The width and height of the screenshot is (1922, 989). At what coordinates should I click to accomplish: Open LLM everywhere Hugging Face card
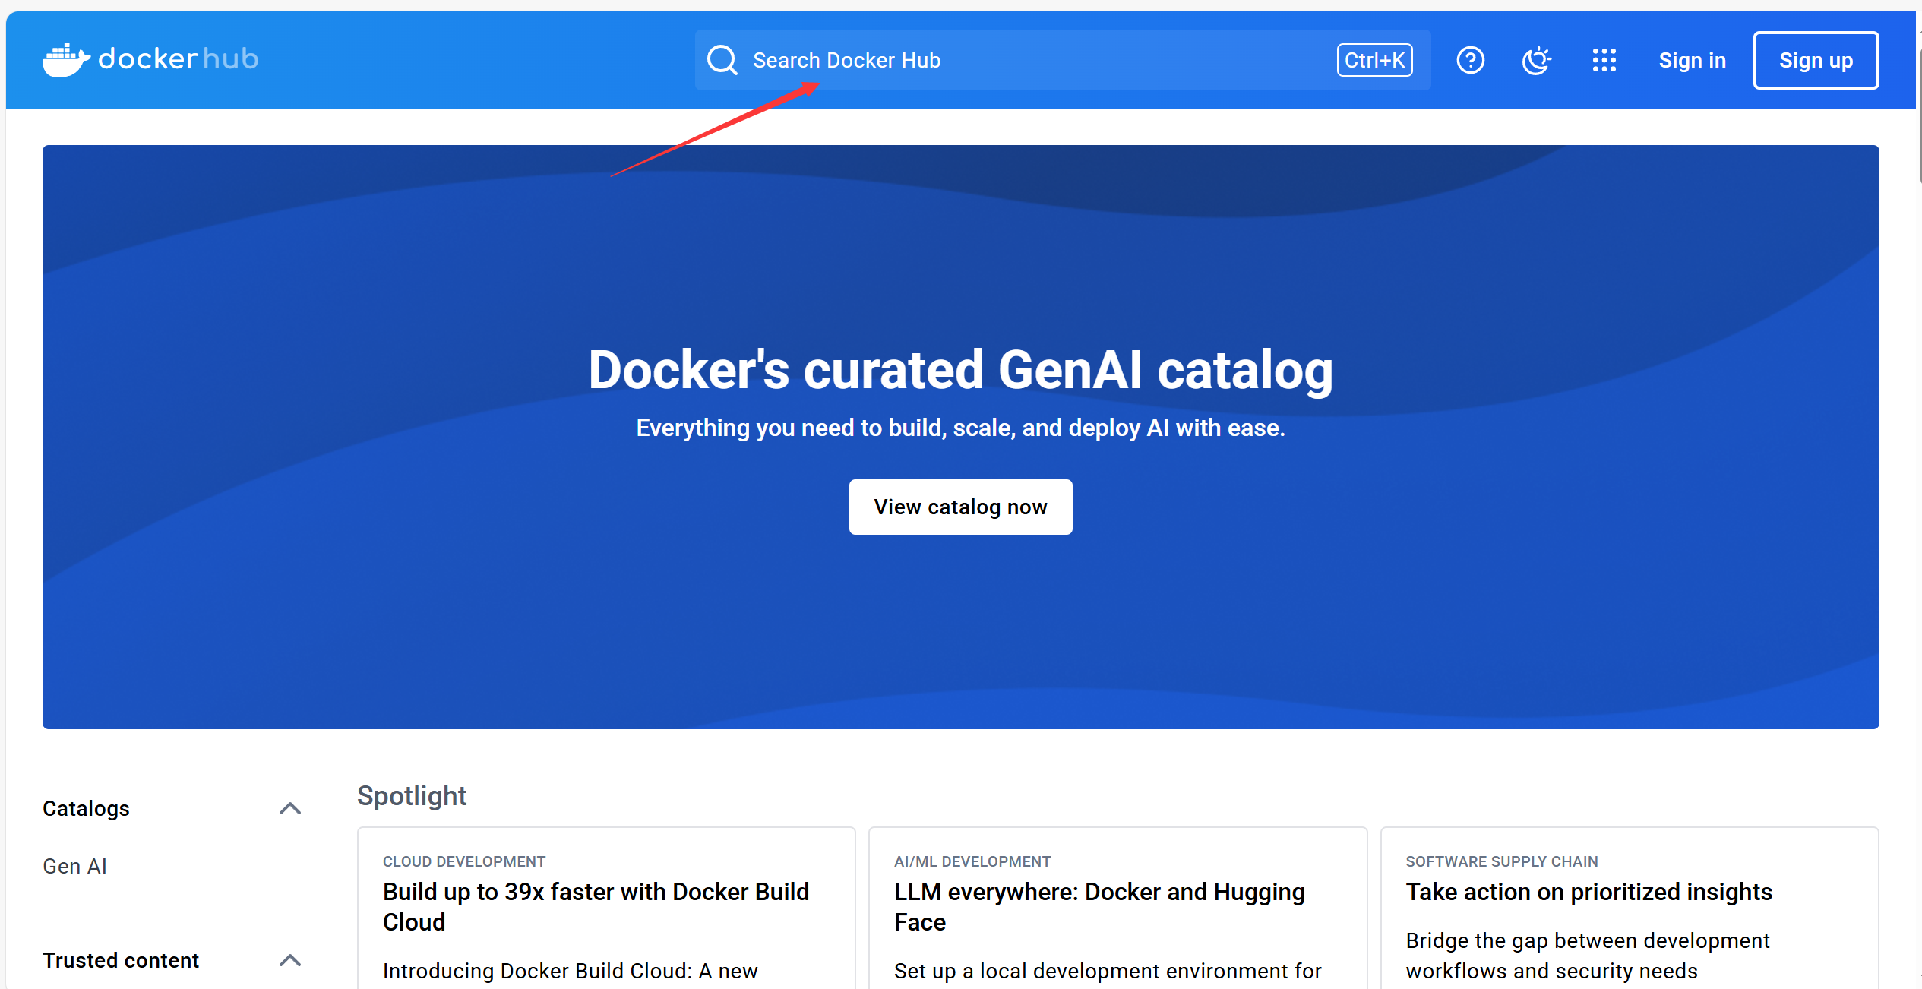click(1099, 906)
